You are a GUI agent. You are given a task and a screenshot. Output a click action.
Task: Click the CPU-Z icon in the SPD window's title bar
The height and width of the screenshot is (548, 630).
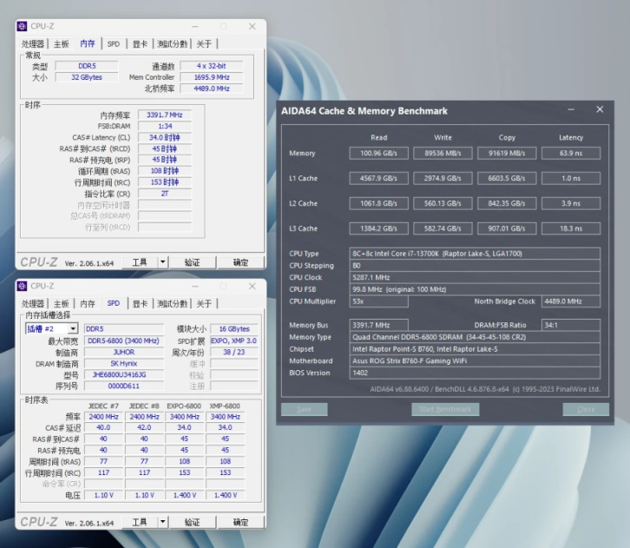pos(22,286)
